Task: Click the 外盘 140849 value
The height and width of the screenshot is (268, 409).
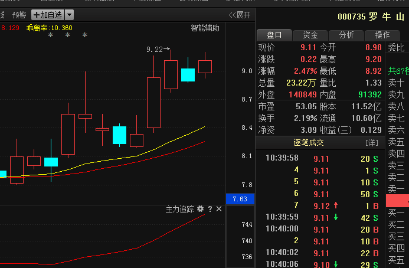Action: [303, 94]
